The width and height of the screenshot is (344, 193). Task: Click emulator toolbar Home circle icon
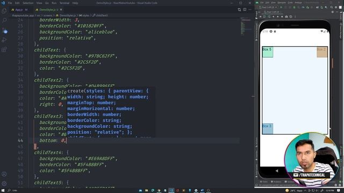[x=278, y=17]
